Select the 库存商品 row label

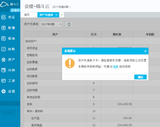point(37,125)
